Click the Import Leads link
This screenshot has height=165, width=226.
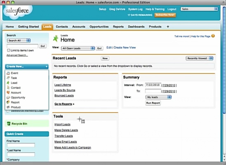[62, 124]
